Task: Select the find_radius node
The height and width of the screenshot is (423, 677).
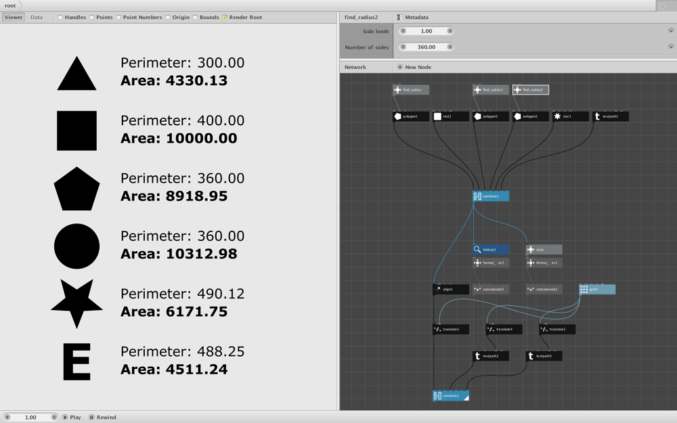Action: (x=411, y=90)
